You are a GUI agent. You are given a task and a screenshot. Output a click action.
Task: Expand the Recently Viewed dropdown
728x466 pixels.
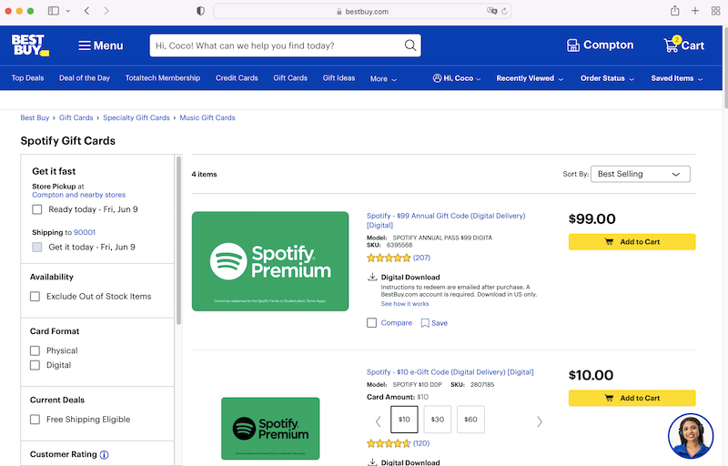click(x=530, y=78)
